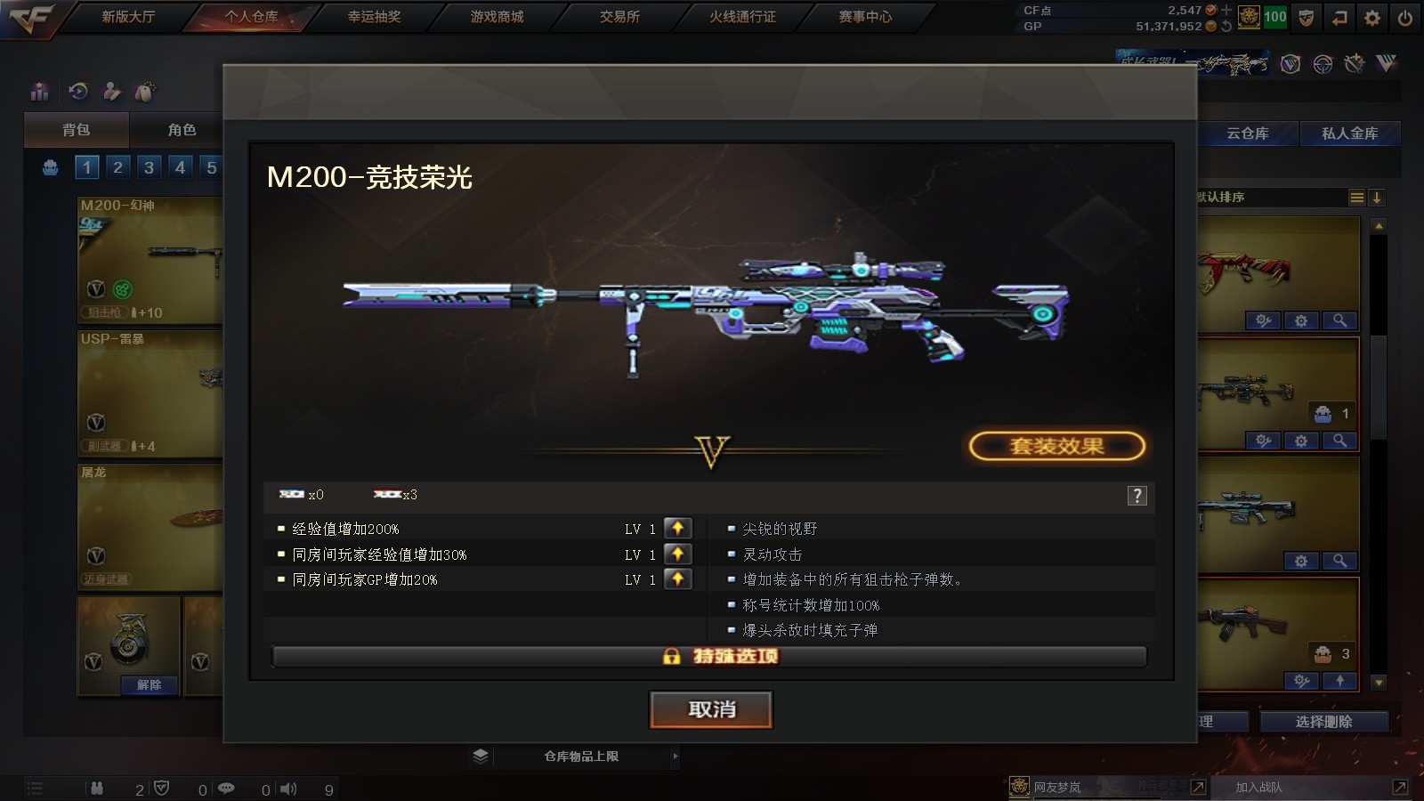
Task: Upgrade the 经验值增加200% attribute arrow
Action: (677, 529)
